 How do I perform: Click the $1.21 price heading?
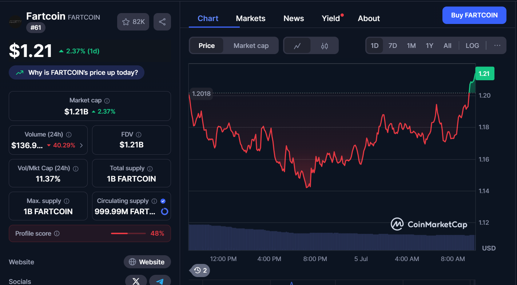click(x=31, y=51)
